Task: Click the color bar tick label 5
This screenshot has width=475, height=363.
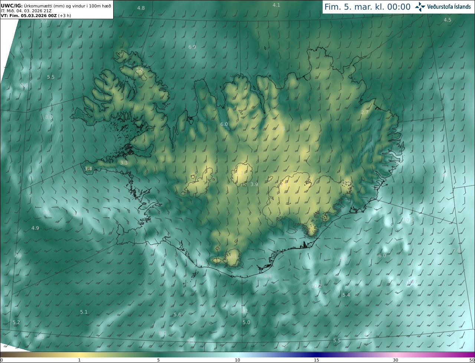Action: (158, 360)
